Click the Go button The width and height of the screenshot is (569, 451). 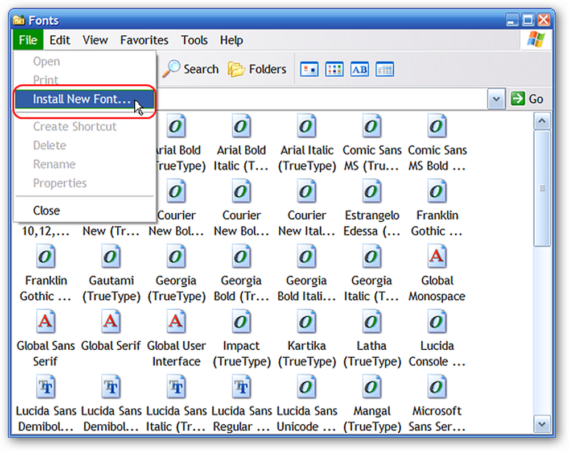[x=527, y=99]
